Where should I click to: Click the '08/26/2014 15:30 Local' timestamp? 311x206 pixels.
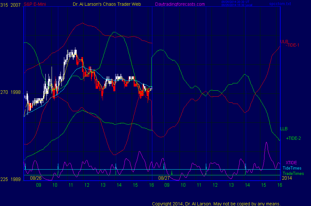237,5
